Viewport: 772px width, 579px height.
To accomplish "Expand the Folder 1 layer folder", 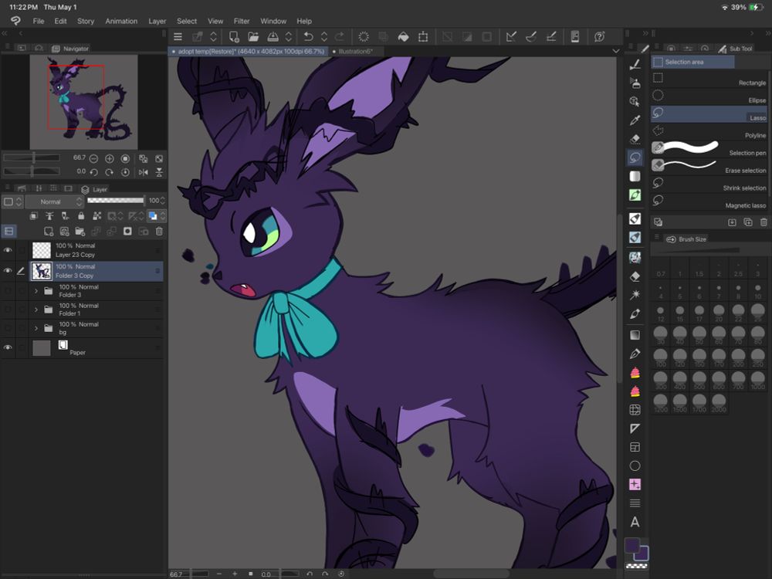I will [x=36, y=310].
